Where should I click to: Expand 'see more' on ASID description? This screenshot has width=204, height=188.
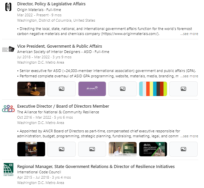(x=189, y=76)
